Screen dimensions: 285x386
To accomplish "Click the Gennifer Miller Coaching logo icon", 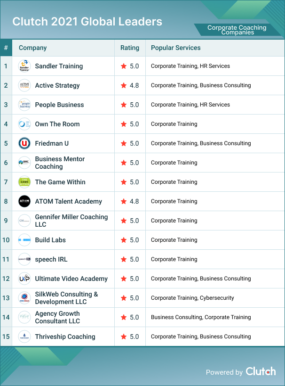I will click(24, 221).
